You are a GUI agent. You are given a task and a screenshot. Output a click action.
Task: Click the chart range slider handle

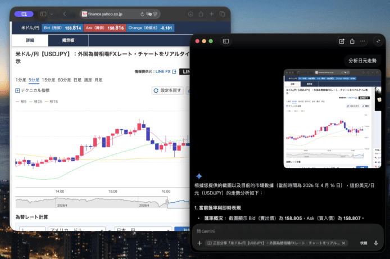167,202
